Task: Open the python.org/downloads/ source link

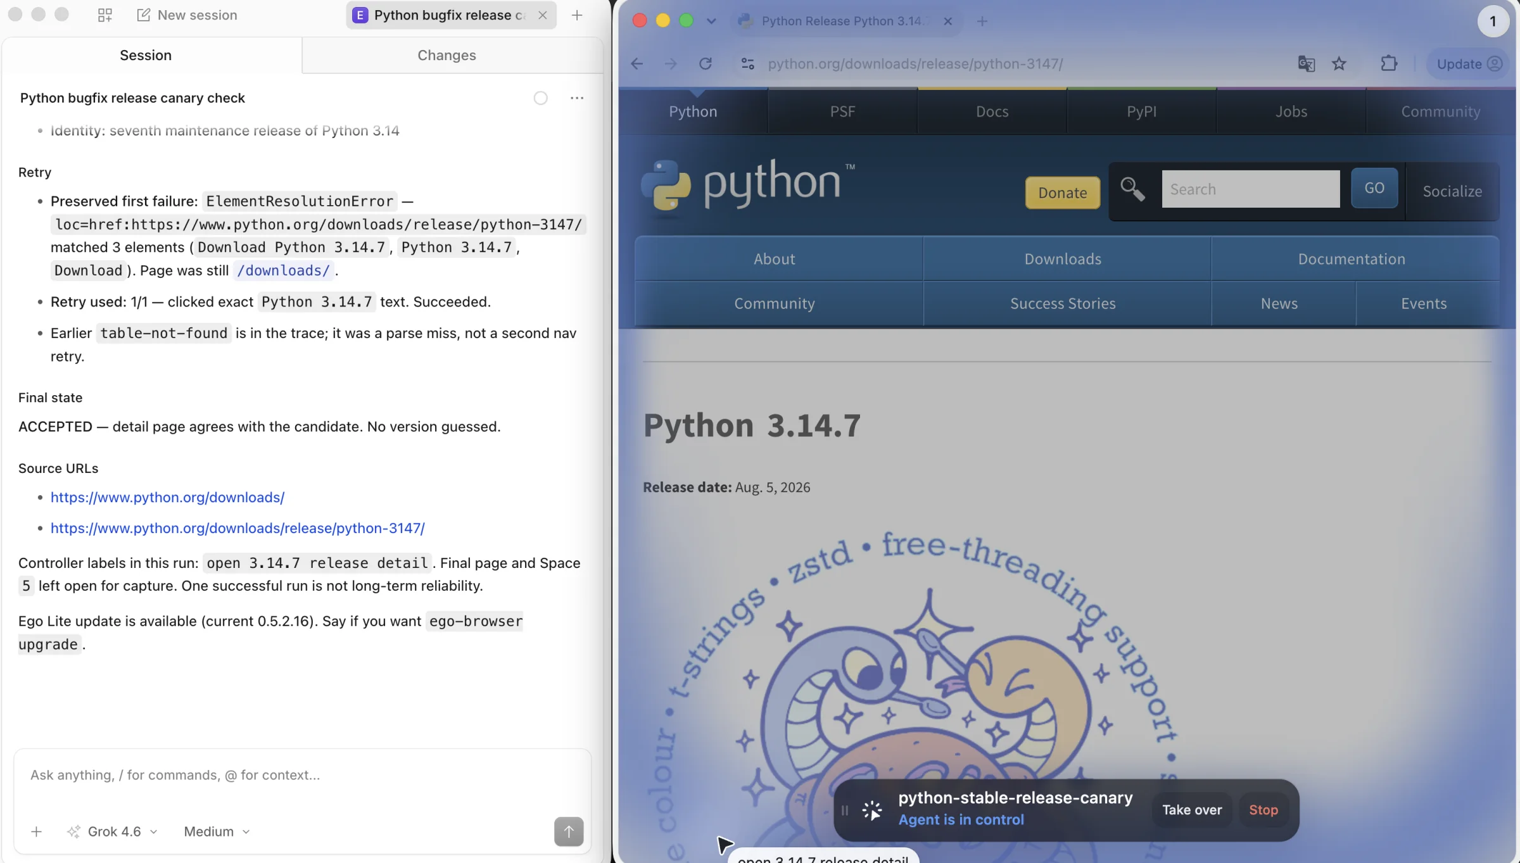Action: click(x=167, y=498)
